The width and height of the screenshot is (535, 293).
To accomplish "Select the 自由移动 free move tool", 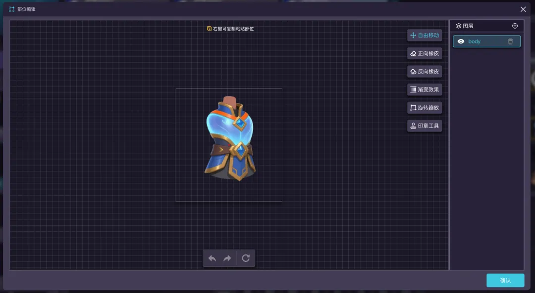I will coord(425,36).
